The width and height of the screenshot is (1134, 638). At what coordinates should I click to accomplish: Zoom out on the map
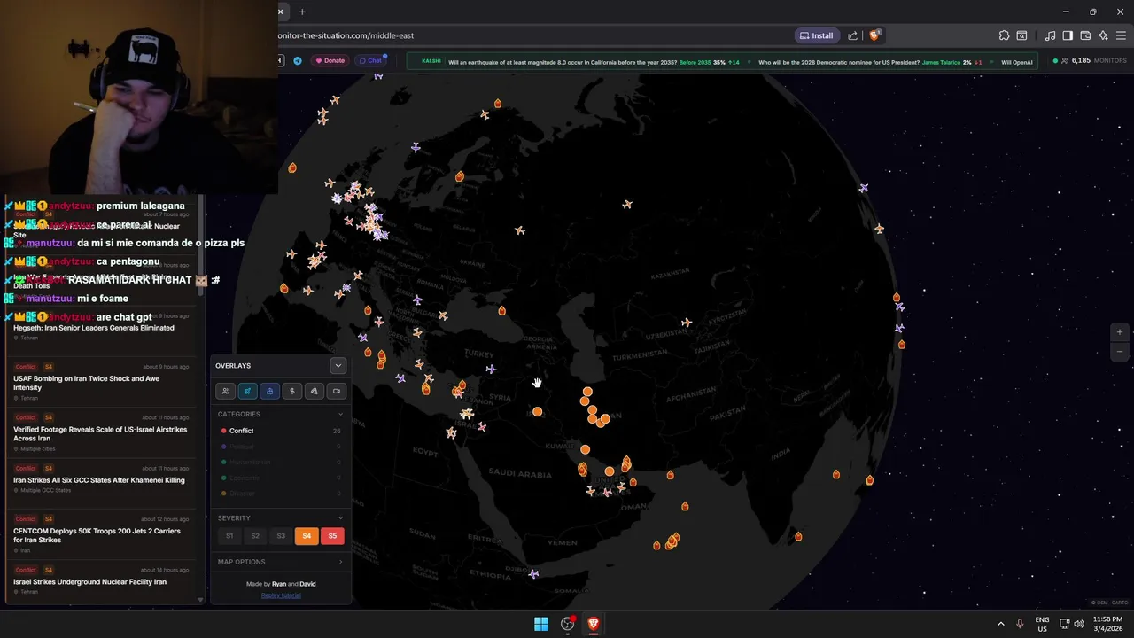[x=1120, y=352]
